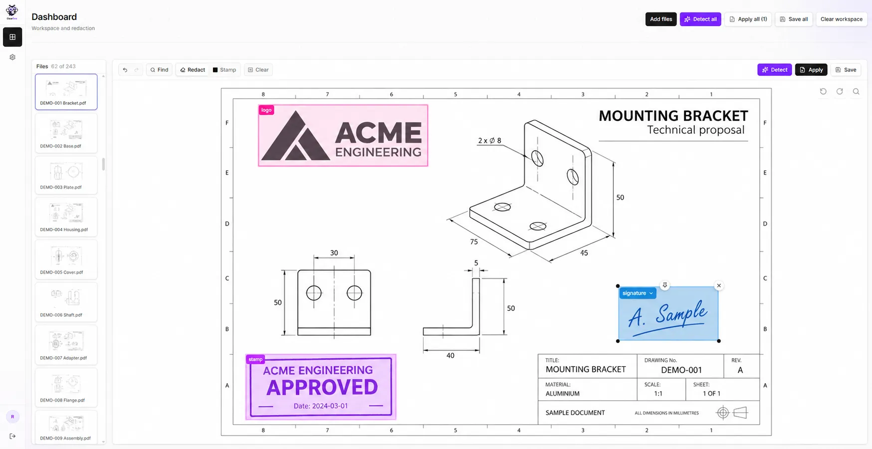Click Apply all (1)
The width and height of the screenshot is (872, 449).
[748, 19]
